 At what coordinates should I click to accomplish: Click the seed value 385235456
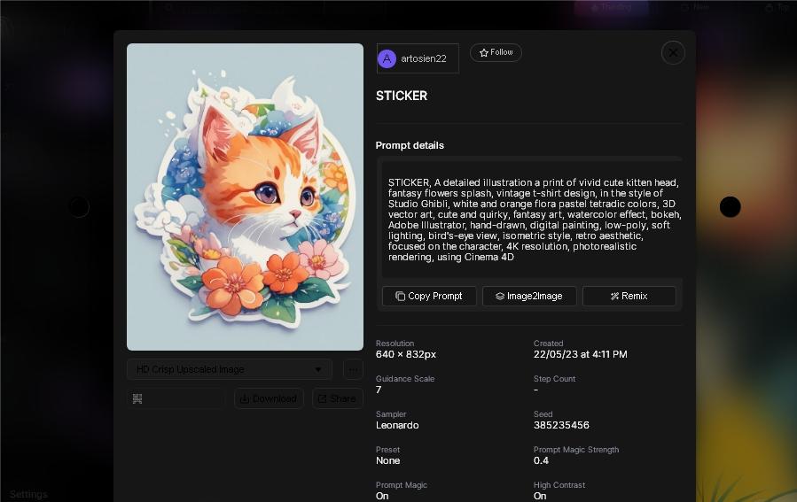coord(561,425)
